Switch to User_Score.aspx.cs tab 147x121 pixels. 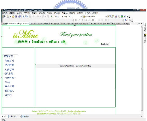coord(52,23)
